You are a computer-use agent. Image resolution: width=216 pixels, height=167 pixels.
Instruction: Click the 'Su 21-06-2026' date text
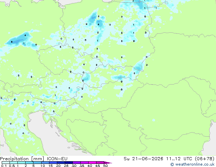coord(143,158)
